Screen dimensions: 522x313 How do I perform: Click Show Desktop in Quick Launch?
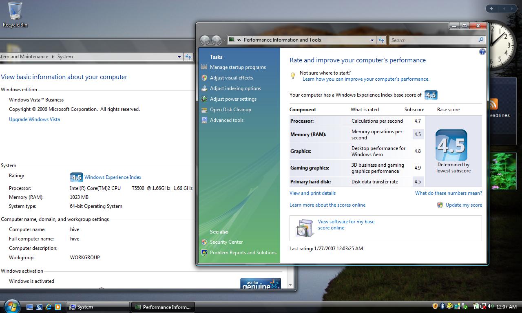(30, 307)
